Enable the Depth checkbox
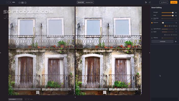 (x=152, y=32)
